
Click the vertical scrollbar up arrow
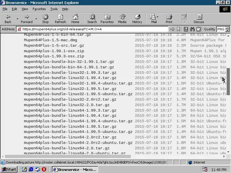(x=228, y=35)
